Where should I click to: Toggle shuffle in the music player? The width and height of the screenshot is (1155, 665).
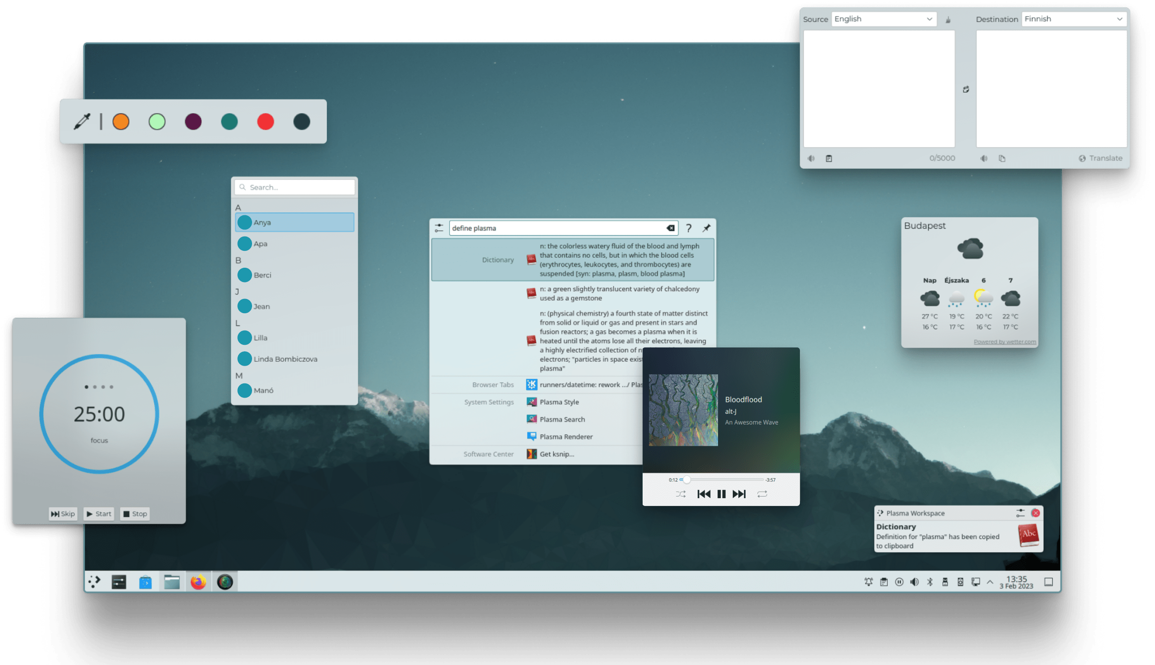680,494
